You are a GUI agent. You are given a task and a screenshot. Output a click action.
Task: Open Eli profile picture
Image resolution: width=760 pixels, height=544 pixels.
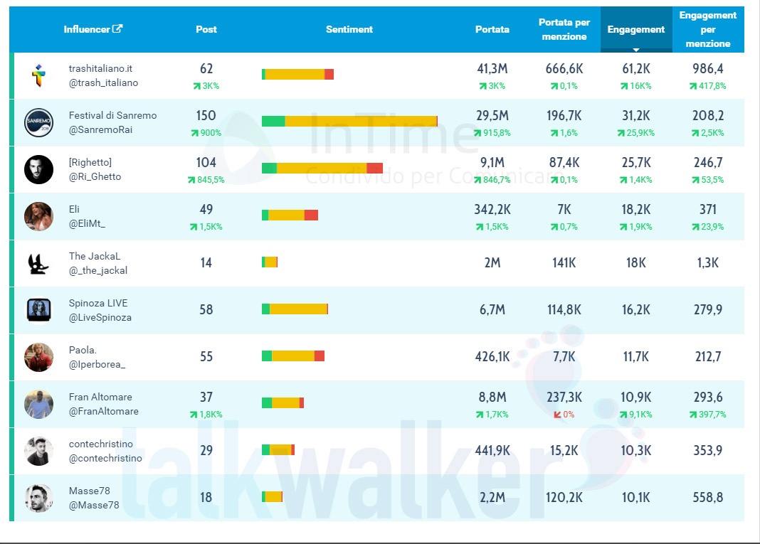[38, 217]
